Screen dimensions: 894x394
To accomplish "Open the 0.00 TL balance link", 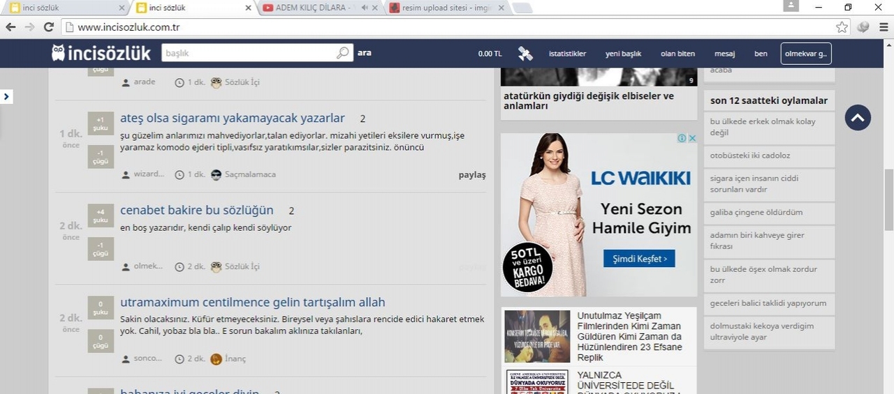I will point(490,54).
